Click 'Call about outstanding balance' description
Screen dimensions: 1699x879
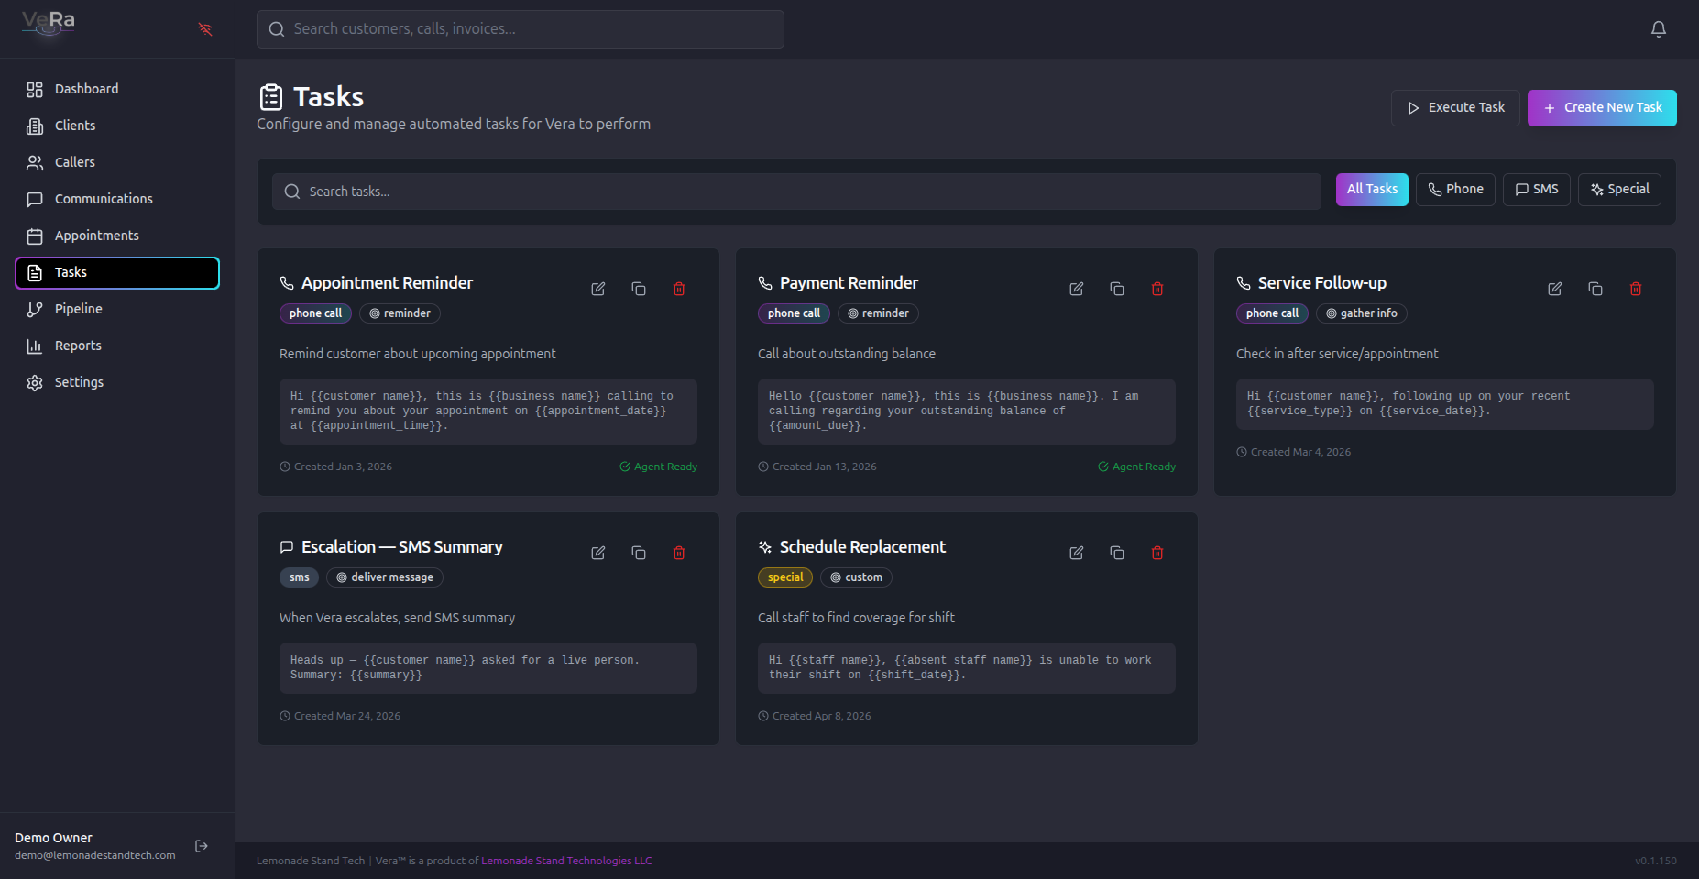847,354
